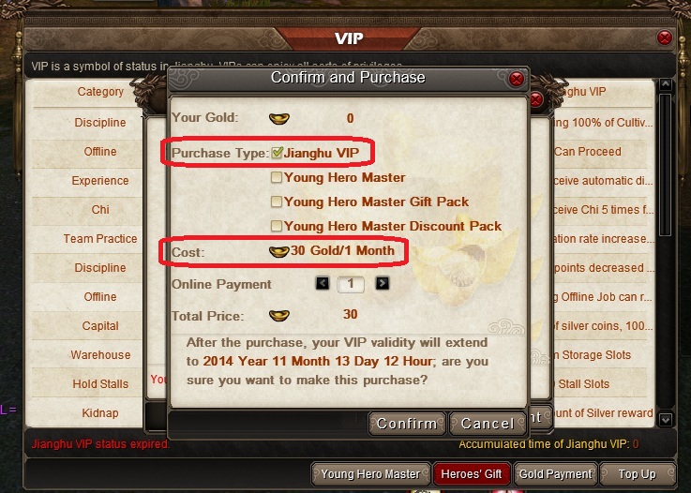The image size is (691, 493).
Task: Select Young Hero Master Gift Pack checkbox
Action: pyautogui.click(x=277, y=202)
